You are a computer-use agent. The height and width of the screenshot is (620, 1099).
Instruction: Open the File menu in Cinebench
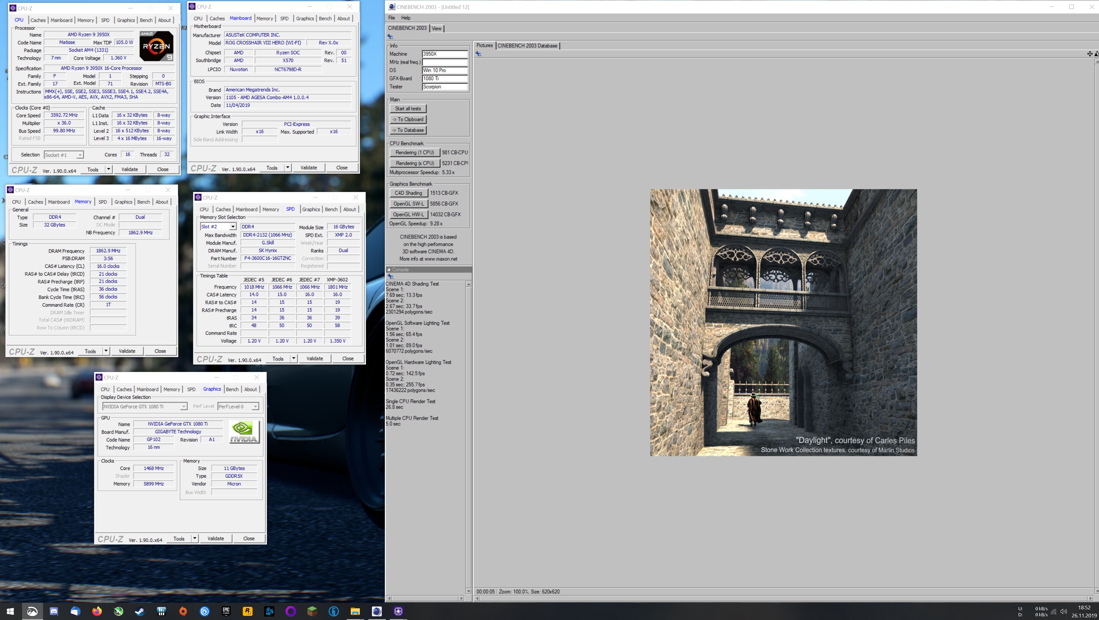[x=392, y=18]
